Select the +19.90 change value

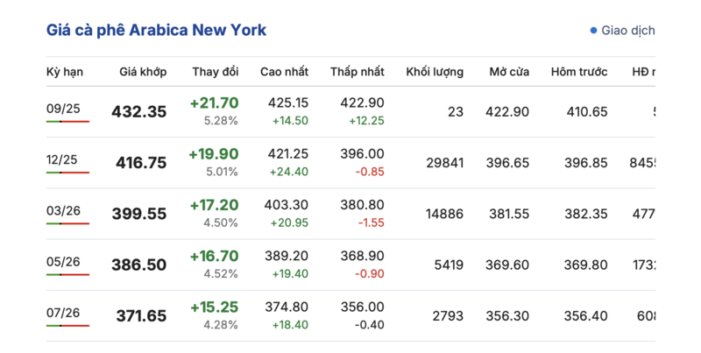[x=213, y=154]
